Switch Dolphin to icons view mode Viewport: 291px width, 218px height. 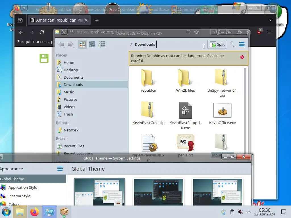(82, 44)
